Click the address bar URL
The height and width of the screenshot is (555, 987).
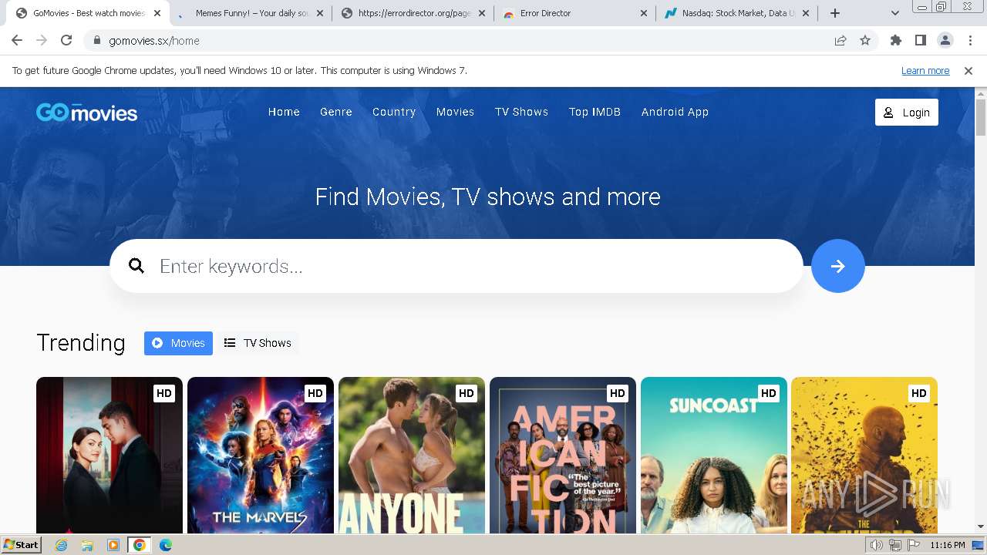point(154,41)
